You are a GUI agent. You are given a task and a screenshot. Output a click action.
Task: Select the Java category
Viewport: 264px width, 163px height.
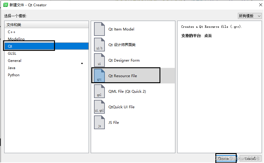(x=47, y=68)
